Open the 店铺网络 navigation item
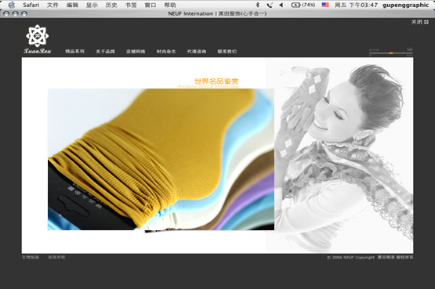The image size is (435, 289). pos(136,51)
